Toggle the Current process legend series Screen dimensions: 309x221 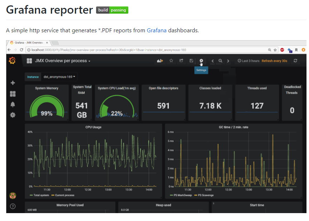tap(63, 195)
